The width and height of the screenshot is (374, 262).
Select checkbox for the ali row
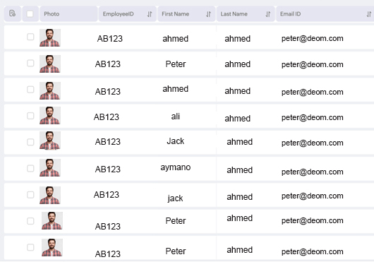coord(30,116)
